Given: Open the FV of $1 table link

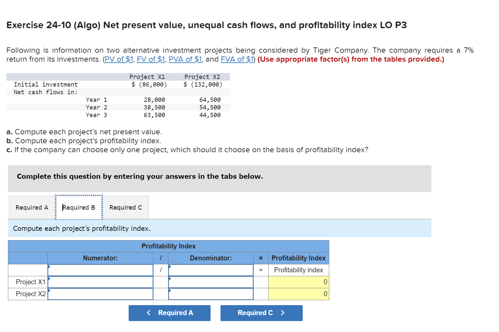Looking at the screenshot, I should tap(151, 59).
